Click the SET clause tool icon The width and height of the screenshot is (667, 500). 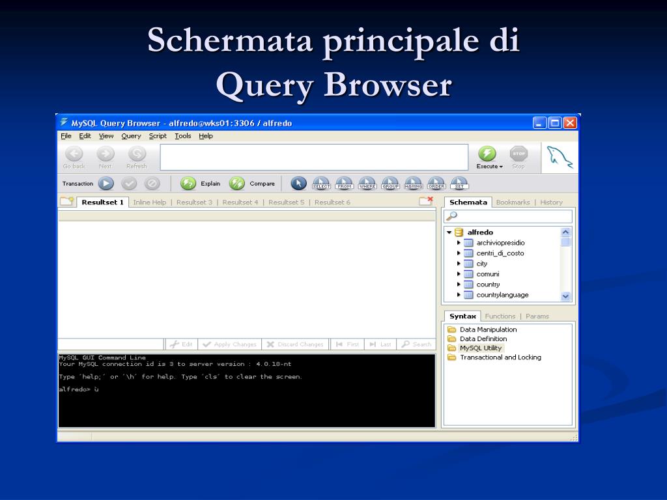click(x=459, y=184)
